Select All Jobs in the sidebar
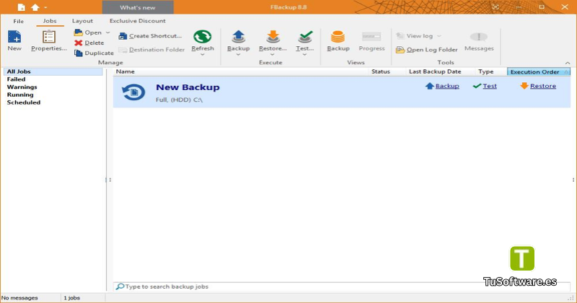The height and width of the screenshot is (303, 577). pos(53,71)
